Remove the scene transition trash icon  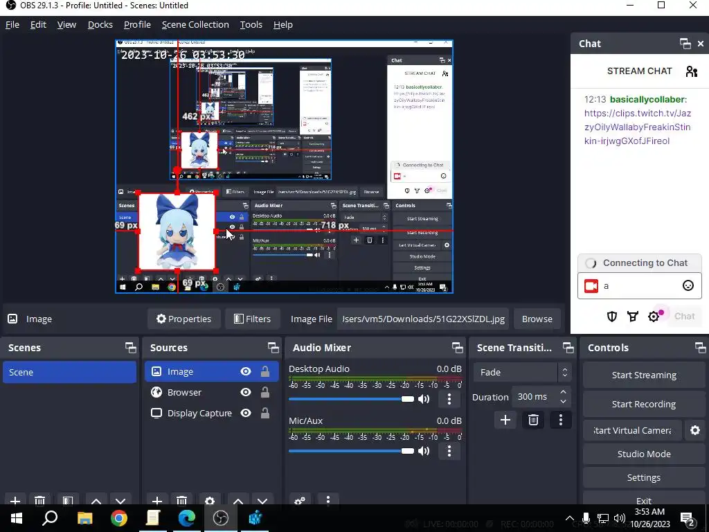(533, 420)
